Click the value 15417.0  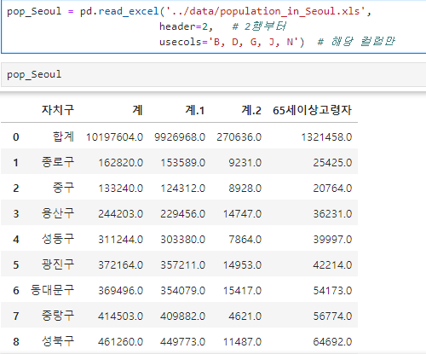[x=242, y=291]
